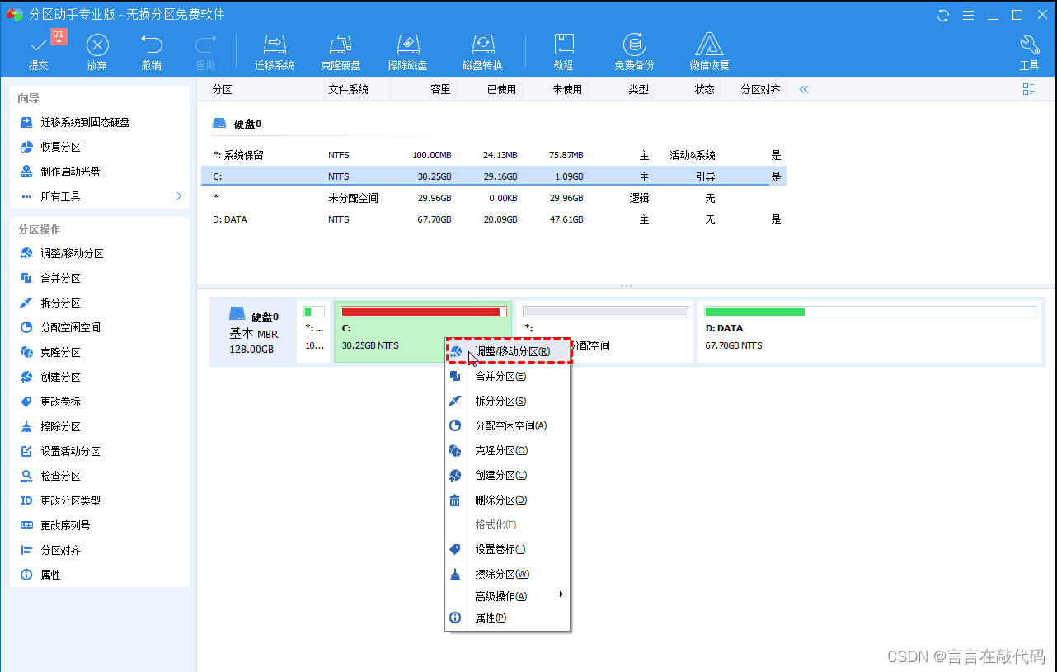This screenshot has width=1057, height=672.
Task: Open the 克隆硬盘 clone disk tool
Action: click(341, 51)
